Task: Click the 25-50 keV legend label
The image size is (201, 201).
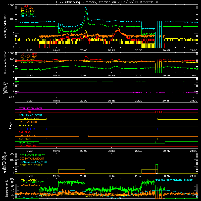Action: click(x=28, y=14)
